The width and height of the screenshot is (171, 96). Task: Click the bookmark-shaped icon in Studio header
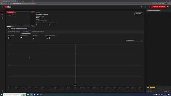click(x=145, y=7)
